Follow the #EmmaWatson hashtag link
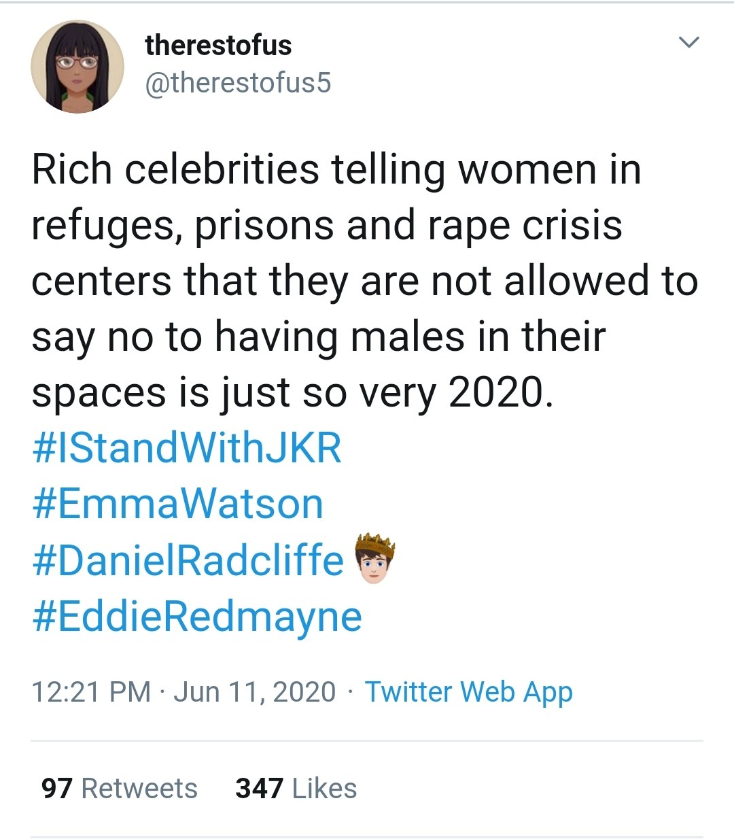Screen dimensions: 734x839 tap(177, 504)
